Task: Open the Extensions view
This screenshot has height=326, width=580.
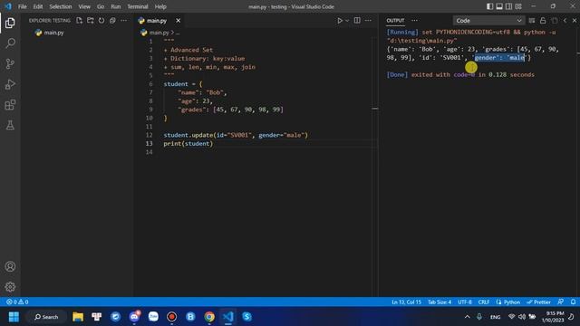Action: pyautogui.click(x=10, y=105)
